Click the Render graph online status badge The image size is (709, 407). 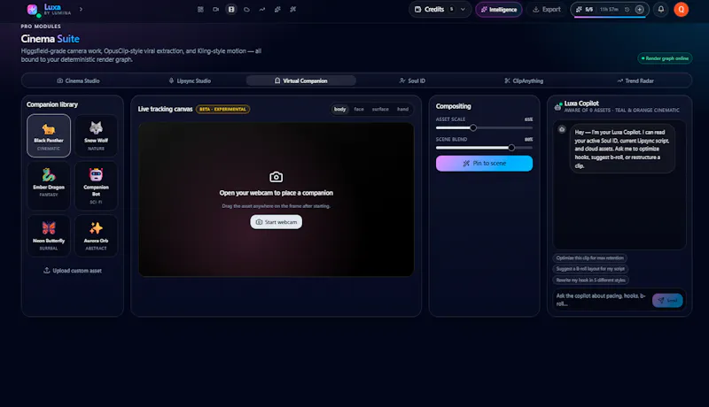click(x=665, y=58)
